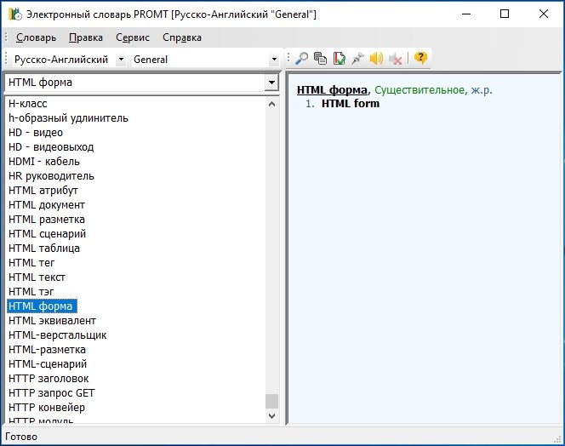Click the ж.р. gender label
This screenshot has height=446, width=565.
coord(482,89)
